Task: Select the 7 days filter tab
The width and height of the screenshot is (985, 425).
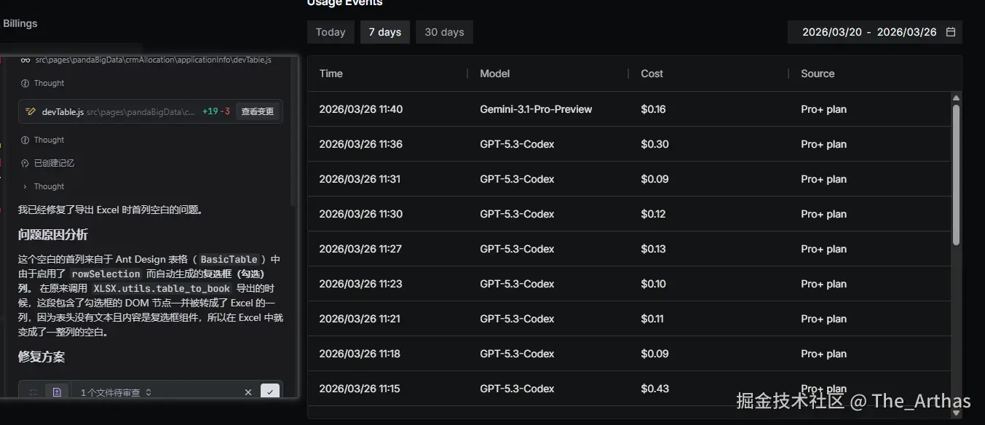Action: coord(384,32)
